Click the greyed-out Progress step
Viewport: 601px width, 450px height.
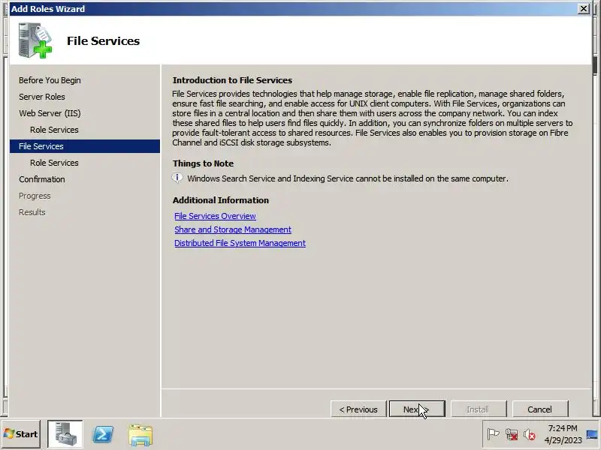(x=35, y=195)
